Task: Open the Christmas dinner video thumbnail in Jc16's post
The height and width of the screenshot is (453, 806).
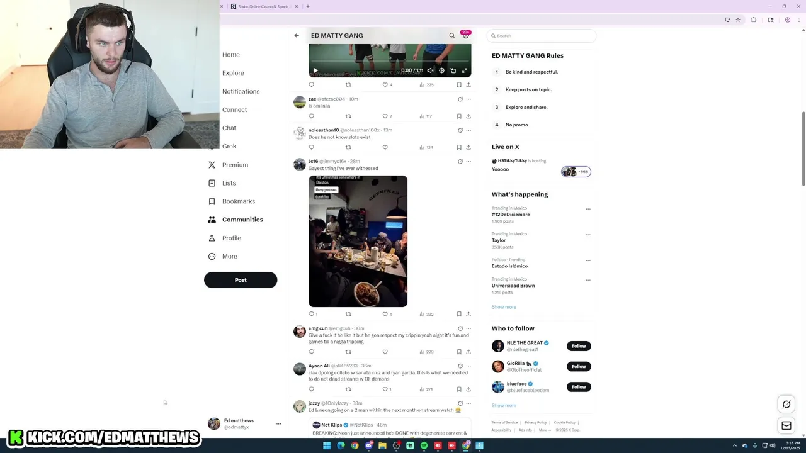Action: coord(358,241)
